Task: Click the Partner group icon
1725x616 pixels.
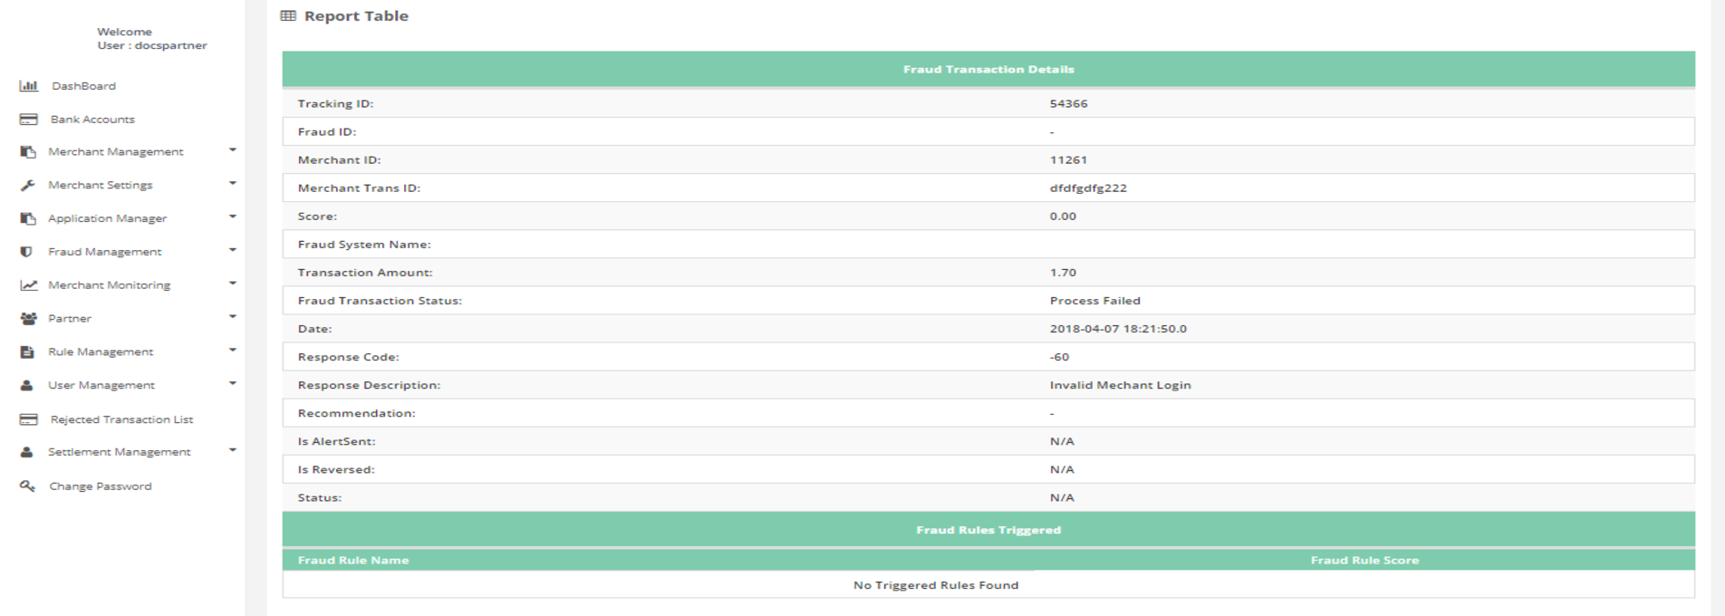Action: (x=29, y=319)
